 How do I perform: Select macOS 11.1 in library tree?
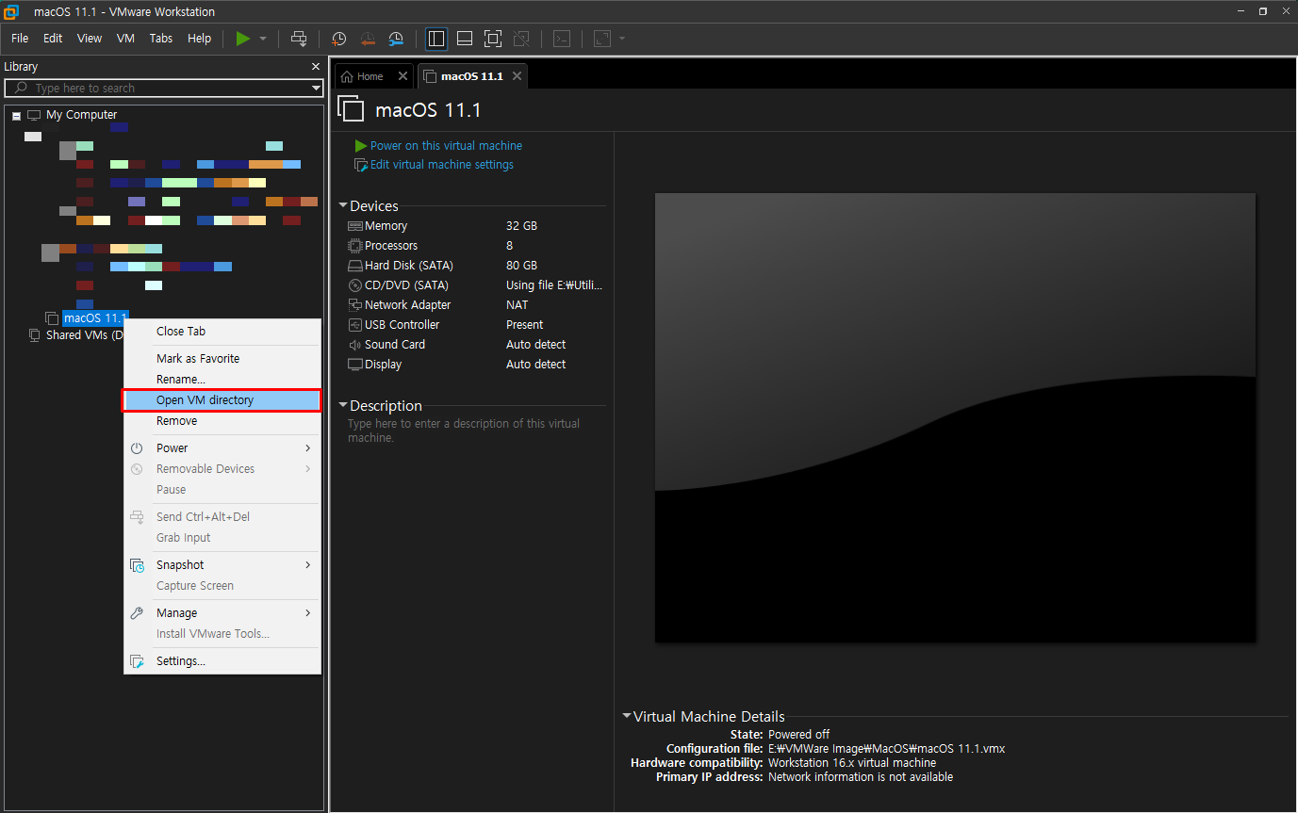click(x=95, y=317)
